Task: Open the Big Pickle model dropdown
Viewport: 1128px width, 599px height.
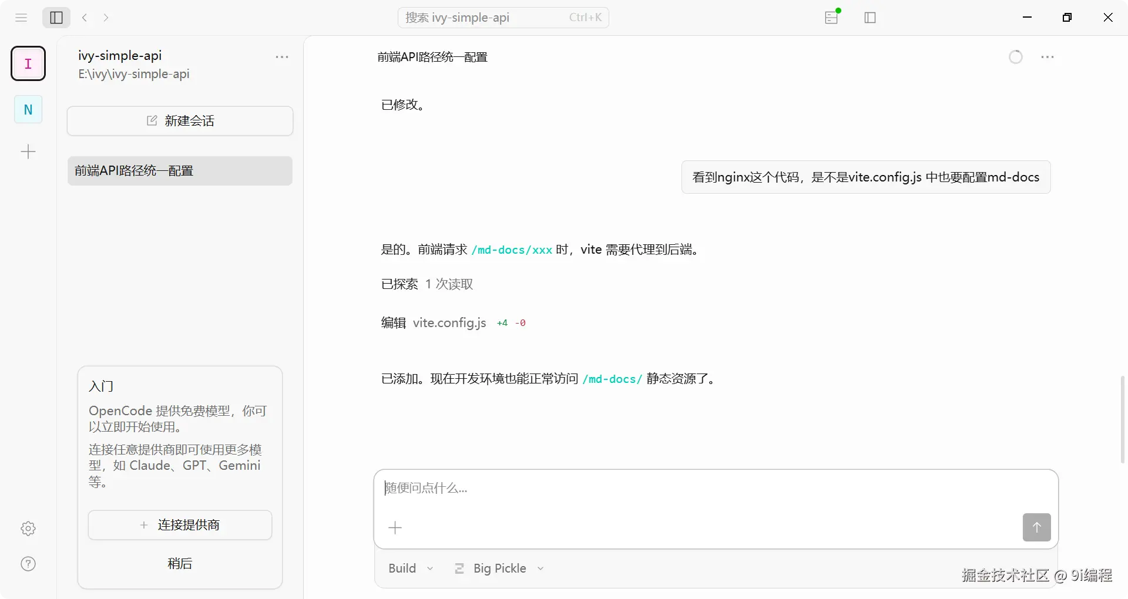Action: point(500,568)
